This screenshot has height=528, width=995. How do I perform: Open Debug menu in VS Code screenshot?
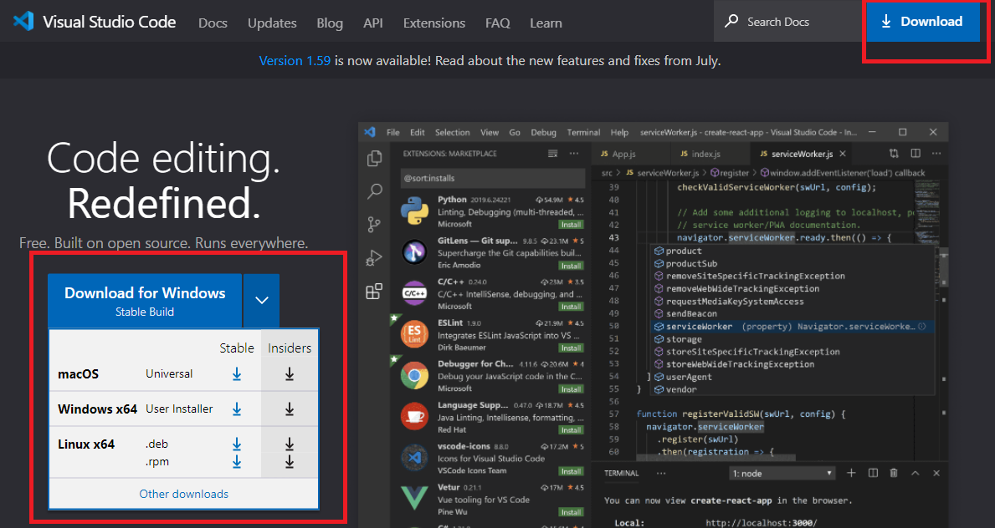click(543, 133)
